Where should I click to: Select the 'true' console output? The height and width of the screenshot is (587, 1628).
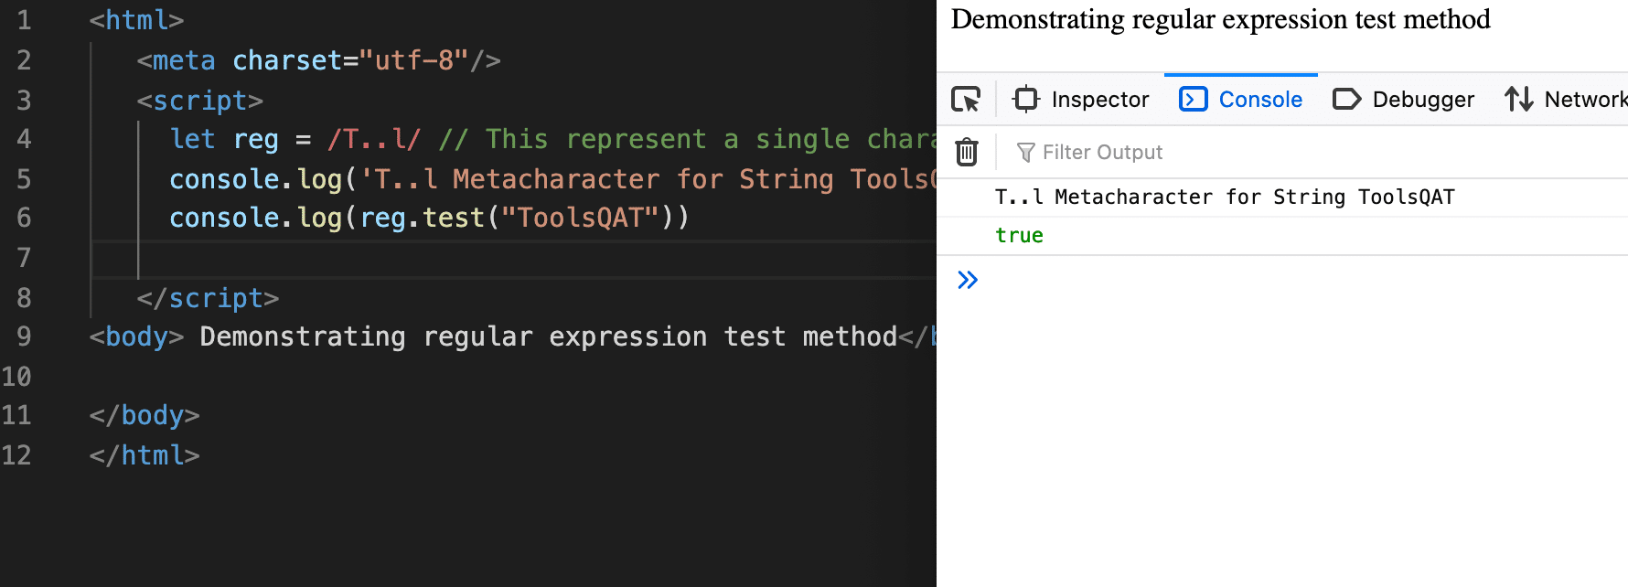point(1019,236)
